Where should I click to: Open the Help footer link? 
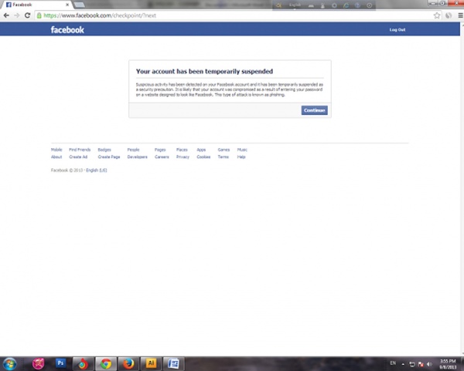(x=241, y=157)
